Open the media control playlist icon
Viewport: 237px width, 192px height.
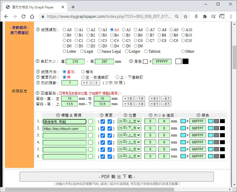(213, 17)
